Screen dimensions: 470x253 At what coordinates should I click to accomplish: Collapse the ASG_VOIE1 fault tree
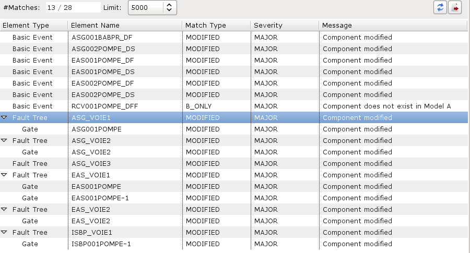4,118
